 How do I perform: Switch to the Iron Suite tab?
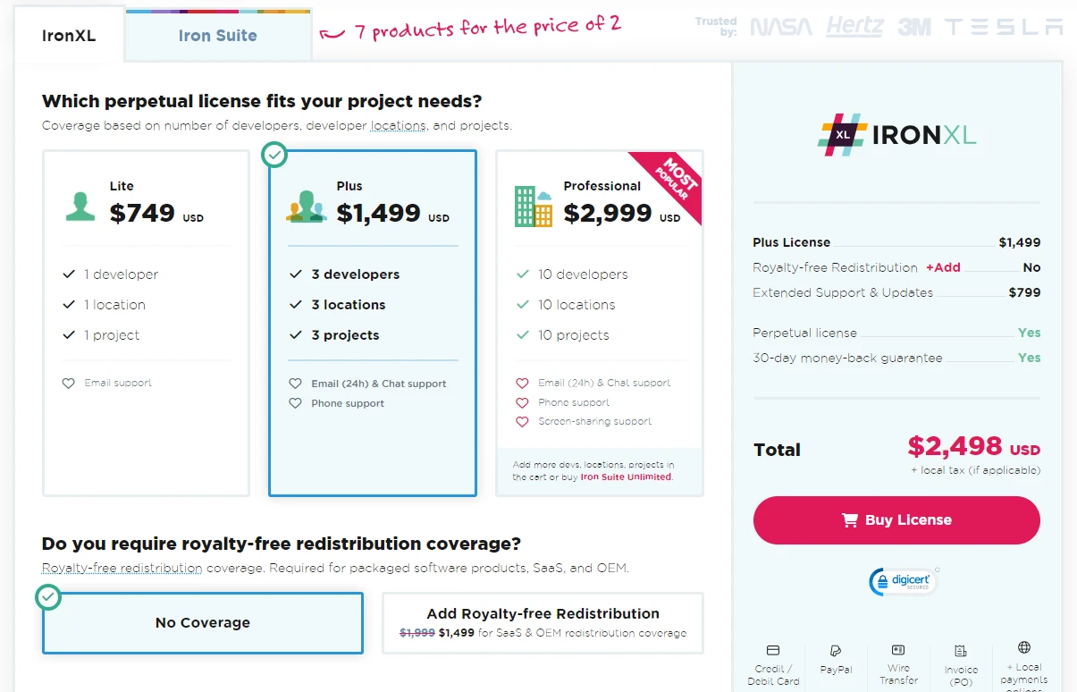218,36
